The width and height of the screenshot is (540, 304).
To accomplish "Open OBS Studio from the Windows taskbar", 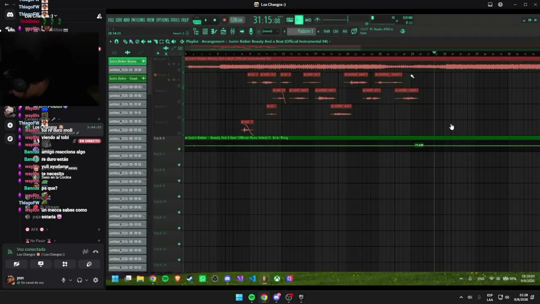I will tap(289, 297).
